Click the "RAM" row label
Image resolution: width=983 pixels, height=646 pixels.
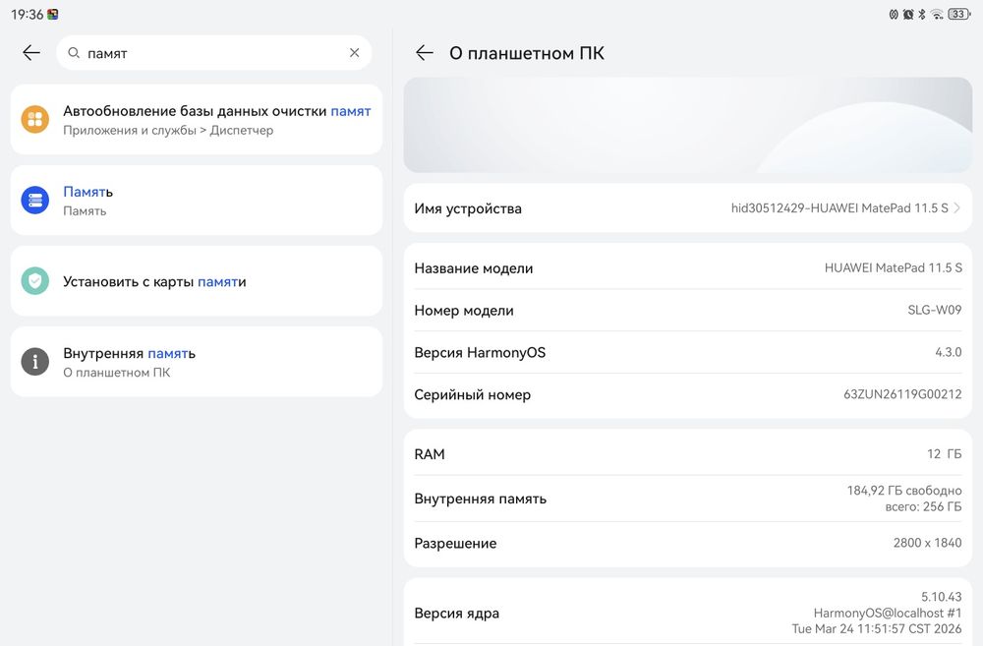pos(430,454)
